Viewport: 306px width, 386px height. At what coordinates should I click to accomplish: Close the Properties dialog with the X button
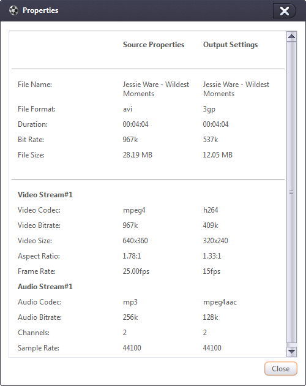click(285, 11)
